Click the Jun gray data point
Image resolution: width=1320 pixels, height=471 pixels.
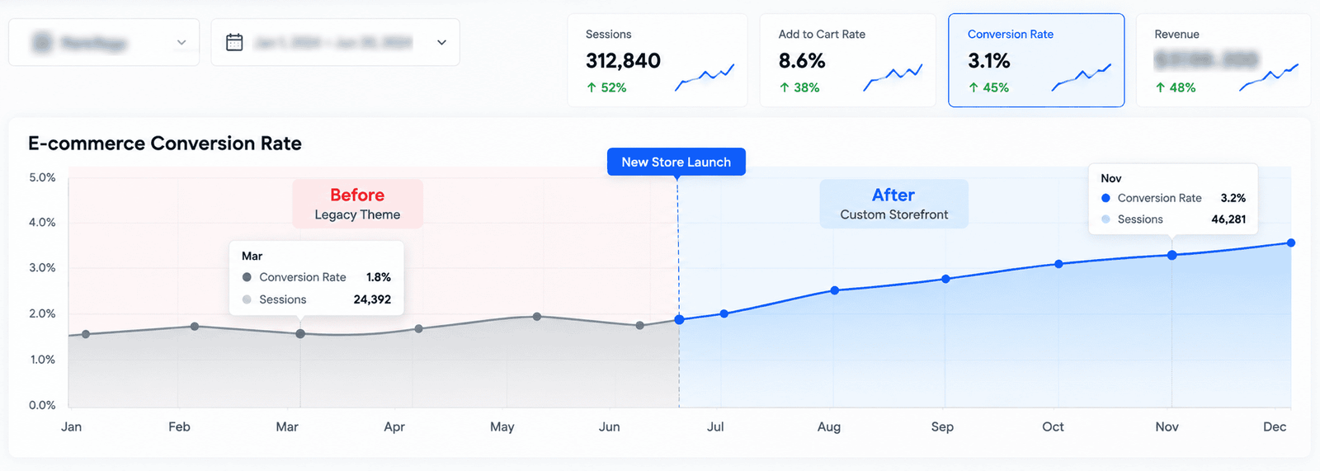pyautogui.click(x=640, y=325)
